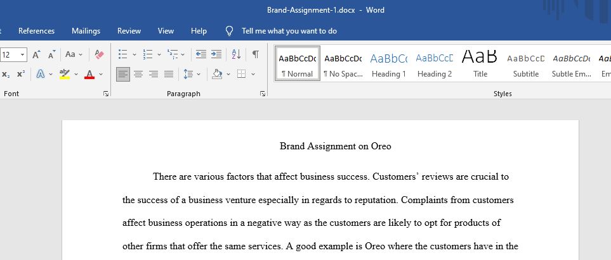Sort text with A-Z icon

(236, 54)
